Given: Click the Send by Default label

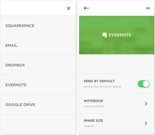Looking at the screenshot, I should (99, 81).
